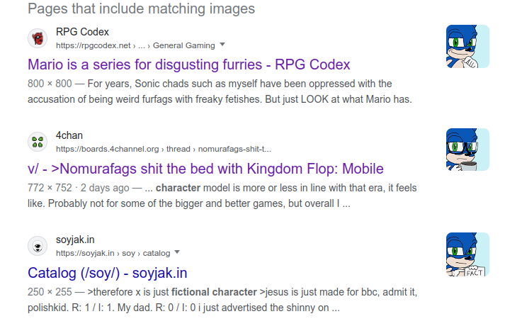Open soyjak.in result options dropdown arrow

coord(177,252)
